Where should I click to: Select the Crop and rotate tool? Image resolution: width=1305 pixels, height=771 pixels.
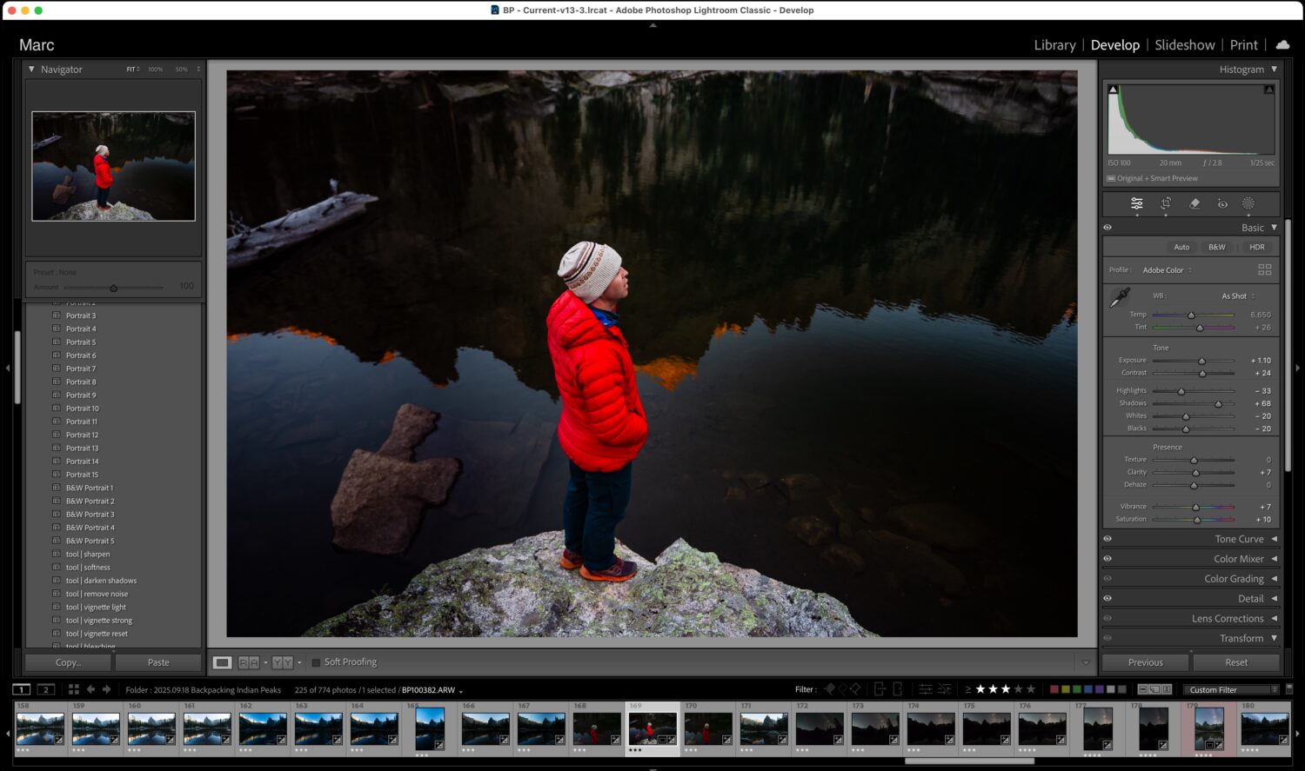point(1165,203)
